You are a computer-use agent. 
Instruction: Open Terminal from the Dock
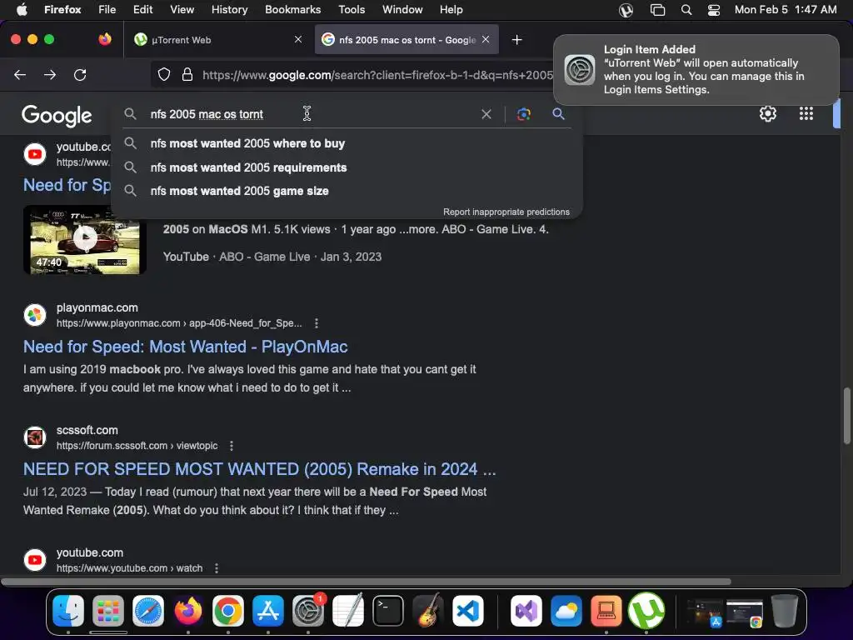(388, 611)
